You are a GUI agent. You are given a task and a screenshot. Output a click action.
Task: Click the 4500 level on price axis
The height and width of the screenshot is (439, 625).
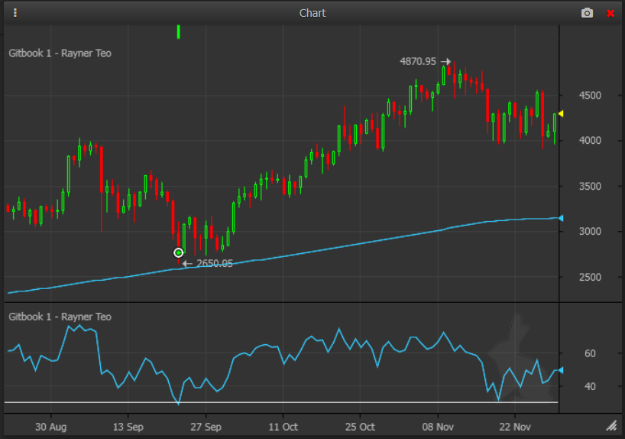point(590,96)
